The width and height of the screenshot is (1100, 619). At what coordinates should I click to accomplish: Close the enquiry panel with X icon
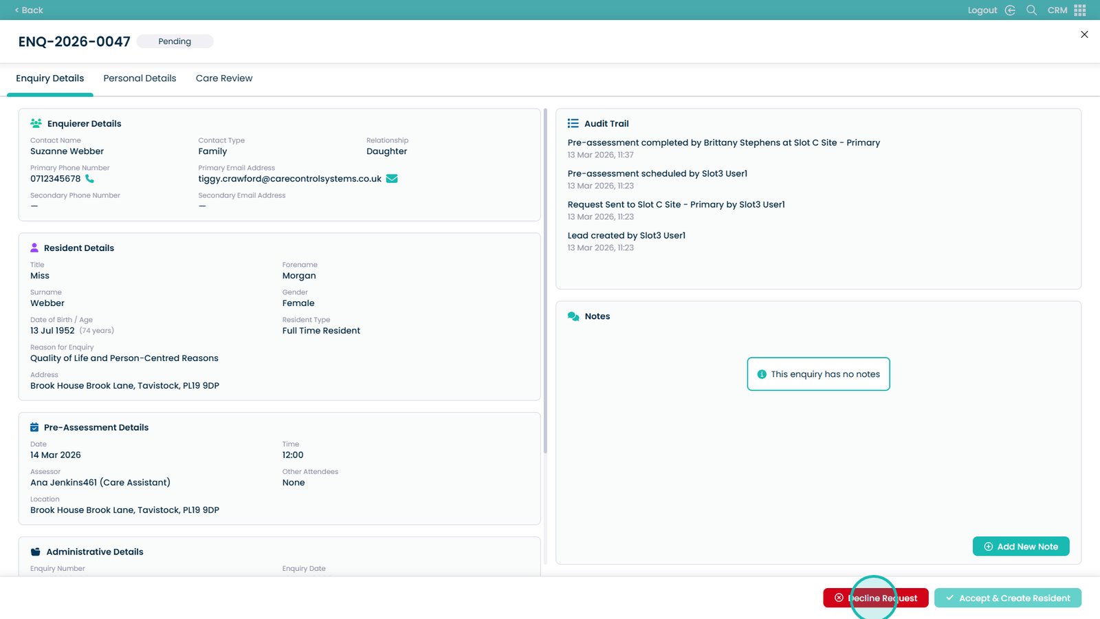coord(1084,34)
